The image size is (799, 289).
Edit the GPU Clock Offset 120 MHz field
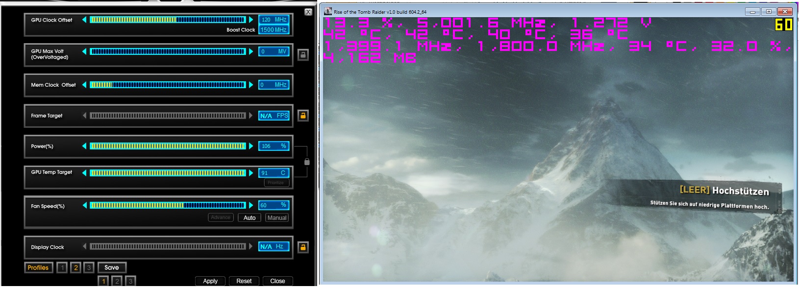click(274, 20)
